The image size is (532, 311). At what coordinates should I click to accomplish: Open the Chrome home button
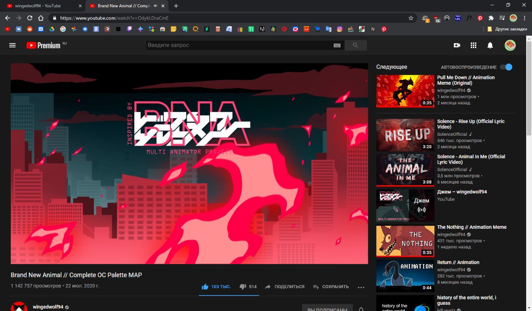[x=41, y=18]
